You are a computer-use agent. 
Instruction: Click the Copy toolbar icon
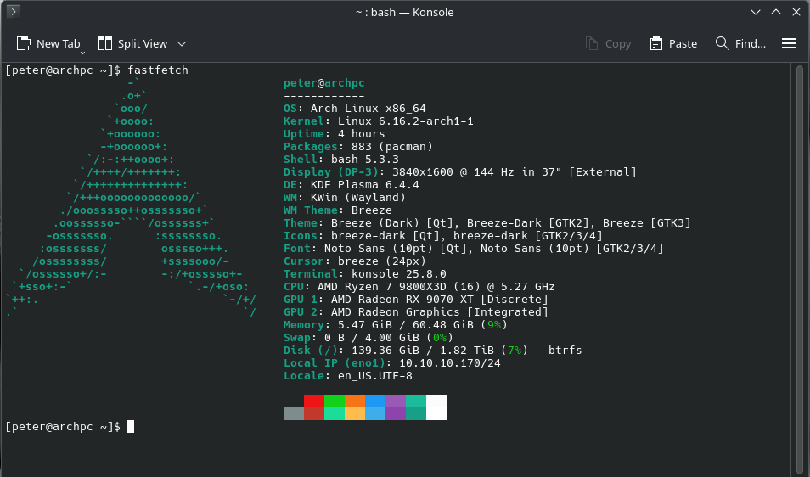click(x=593, y=43)
